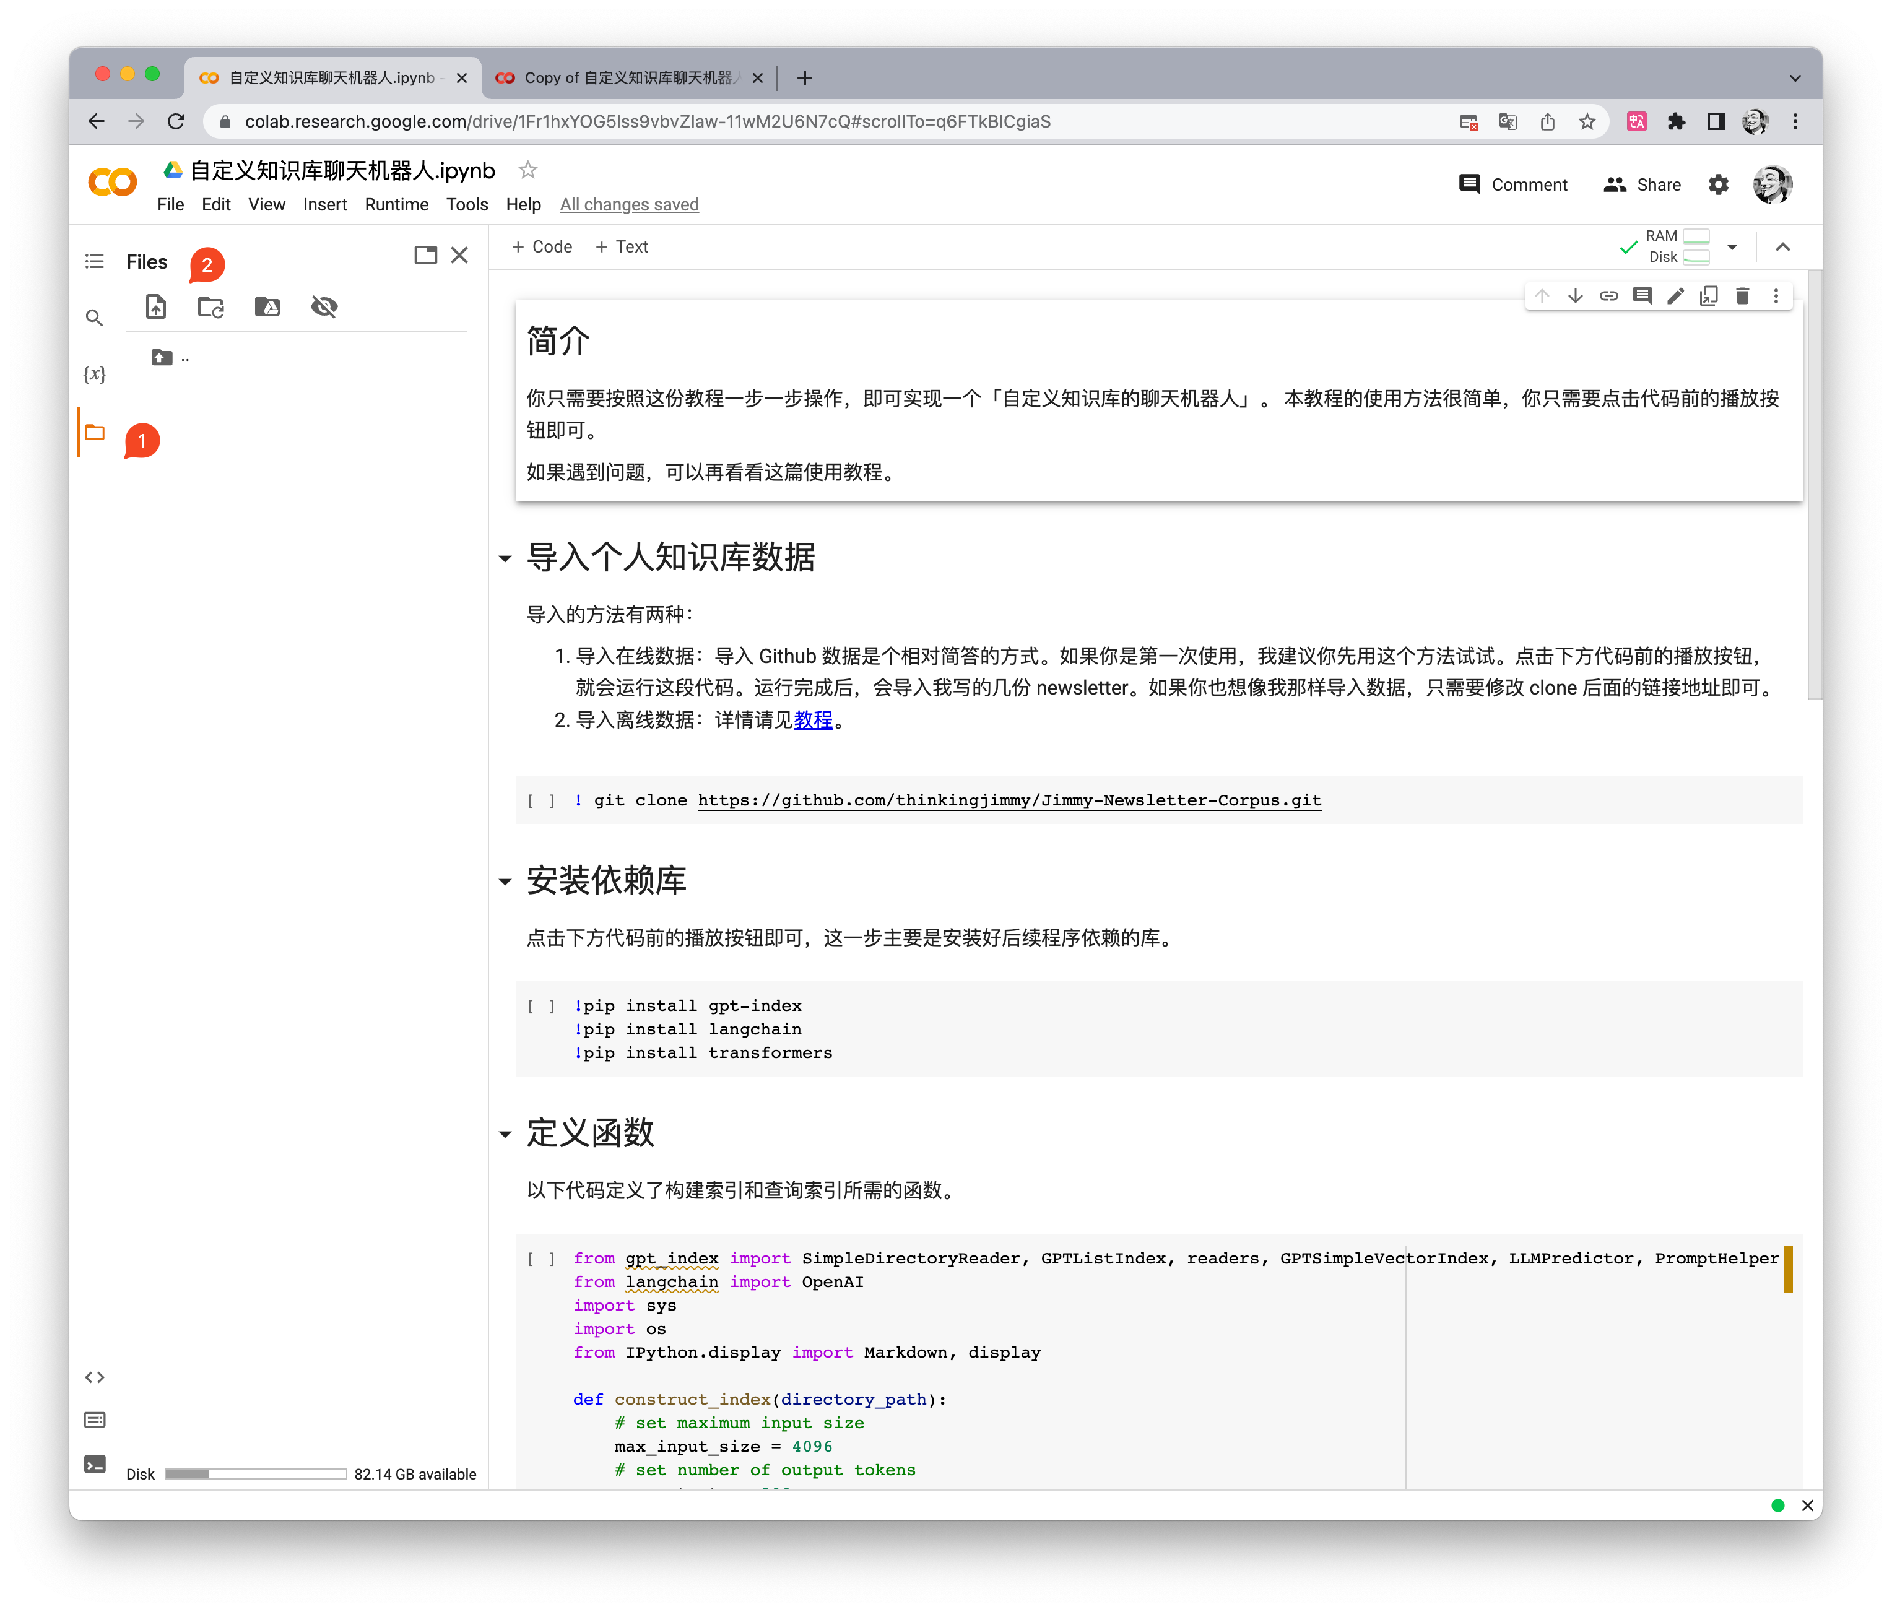The height and width of the screenshot is (1612, 1892).
Task: Click the browser address bar URL
Action: click(x=646, y=121)
